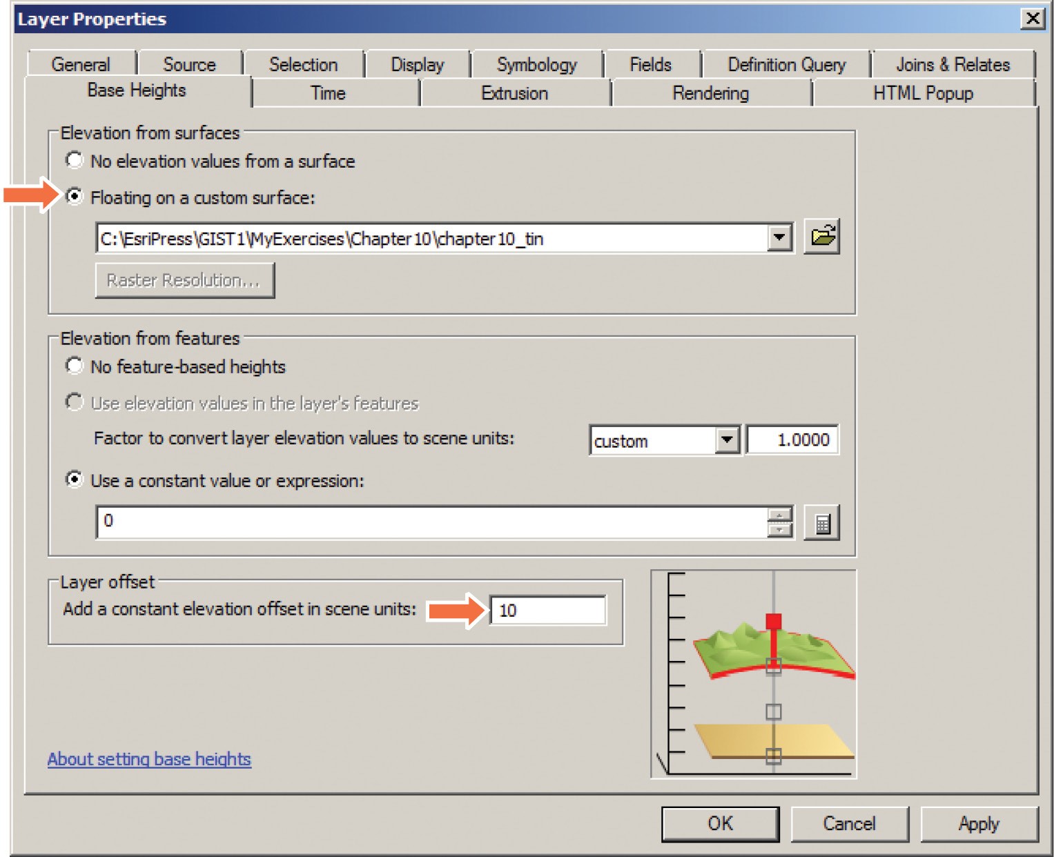Viewport: 1054px width, 857px height.
Task: Close the Layer Properties dialog
Action: pyautogui.click(x=1032, y=19)
